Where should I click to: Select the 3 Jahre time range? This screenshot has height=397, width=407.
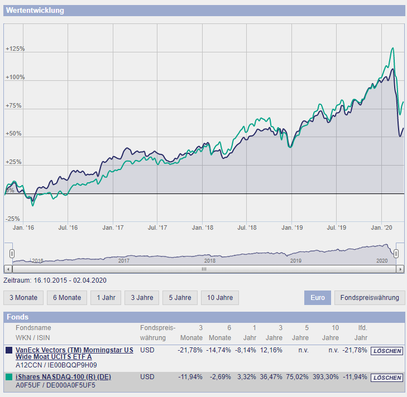[x=142, y=298]
